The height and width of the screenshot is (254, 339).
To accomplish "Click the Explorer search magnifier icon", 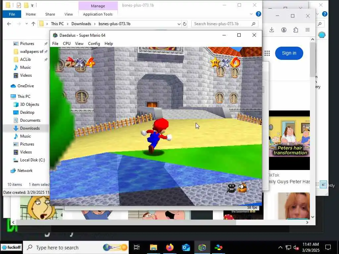I will 254,24.
